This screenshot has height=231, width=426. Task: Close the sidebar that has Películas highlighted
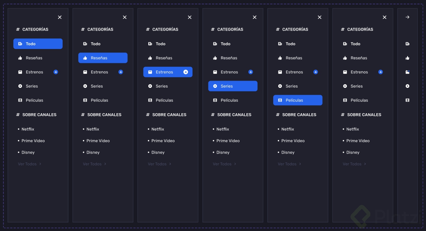point(319,17)
